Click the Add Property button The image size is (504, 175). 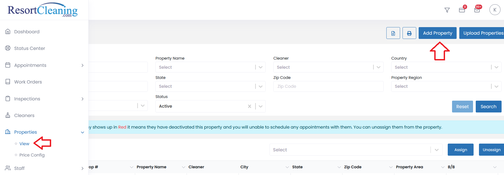pyautogui.click(x=437, y=33)
